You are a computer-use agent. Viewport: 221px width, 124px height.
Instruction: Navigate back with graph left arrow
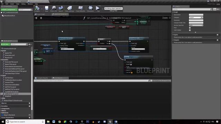point(36,18)
